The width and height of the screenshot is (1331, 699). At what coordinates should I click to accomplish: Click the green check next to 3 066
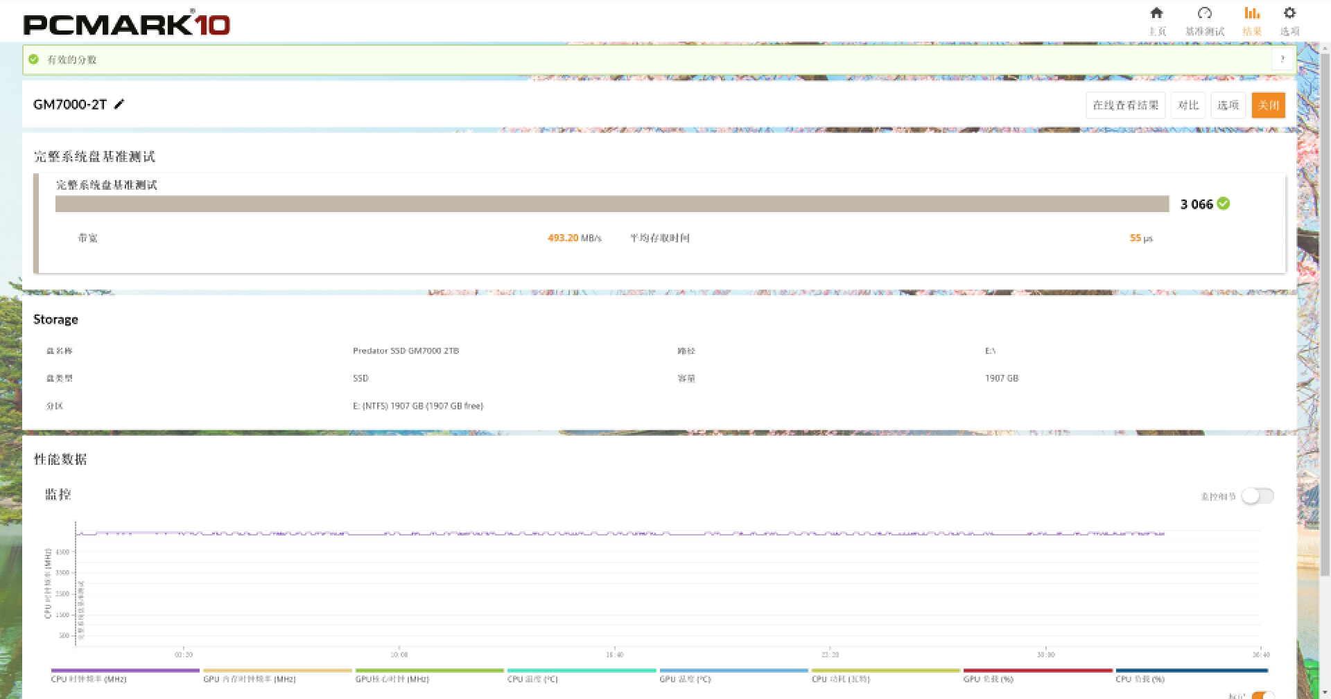pos(1224,204)
